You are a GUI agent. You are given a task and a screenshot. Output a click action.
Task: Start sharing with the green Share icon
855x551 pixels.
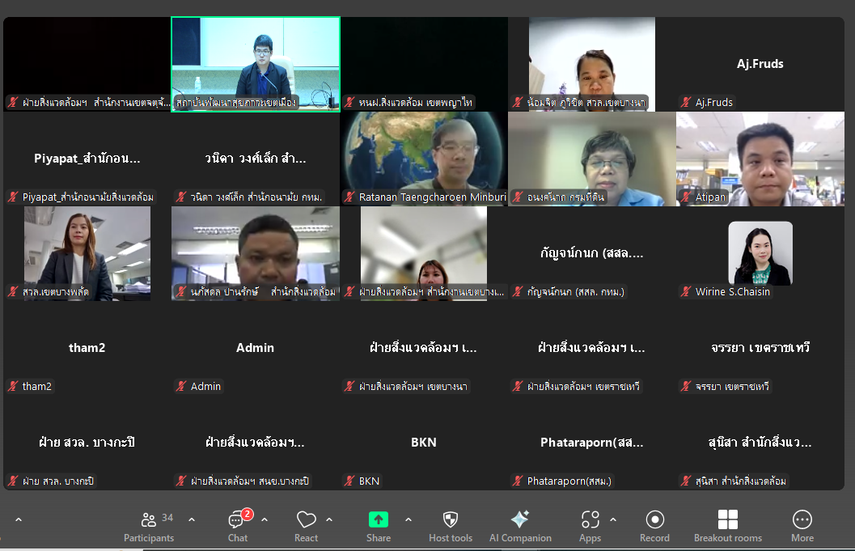379,519
